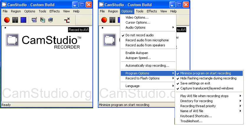Toggle Enable Autopan option

pyautogui.click(x=148, y=53)
